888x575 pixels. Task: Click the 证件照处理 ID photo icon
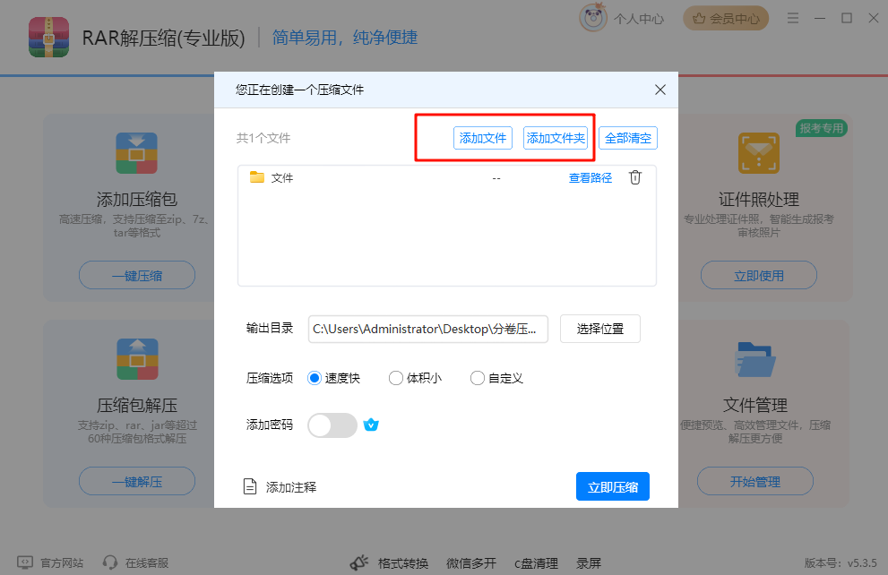758,153
